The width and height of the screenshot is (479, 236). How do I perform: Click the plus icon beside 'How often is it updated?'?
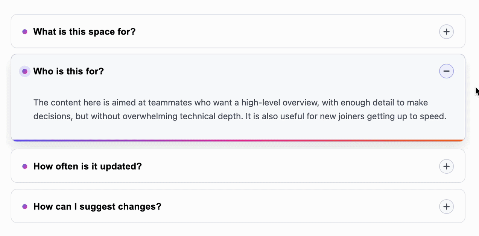pyautogui.click(x=446, y=166)
